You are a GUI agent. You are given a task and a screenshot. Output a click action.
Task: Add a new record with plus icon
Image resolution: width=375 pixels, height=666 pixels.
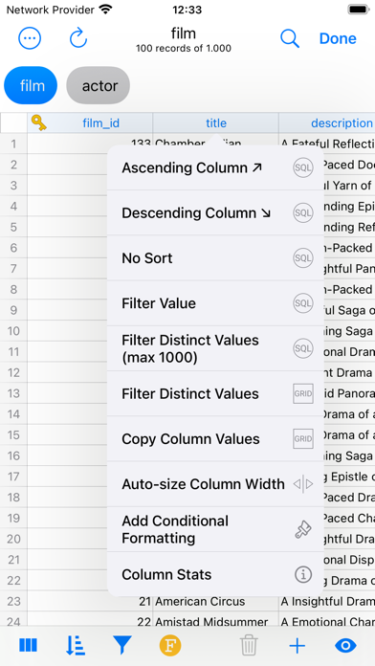pyautogui.click(x=298, y=646)
